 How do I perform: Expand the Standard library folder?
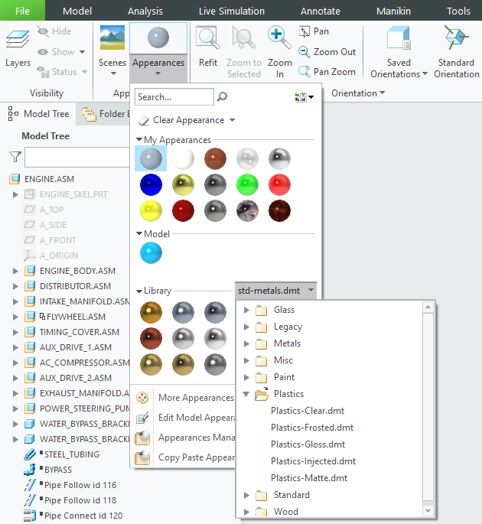tap(246, 495)
